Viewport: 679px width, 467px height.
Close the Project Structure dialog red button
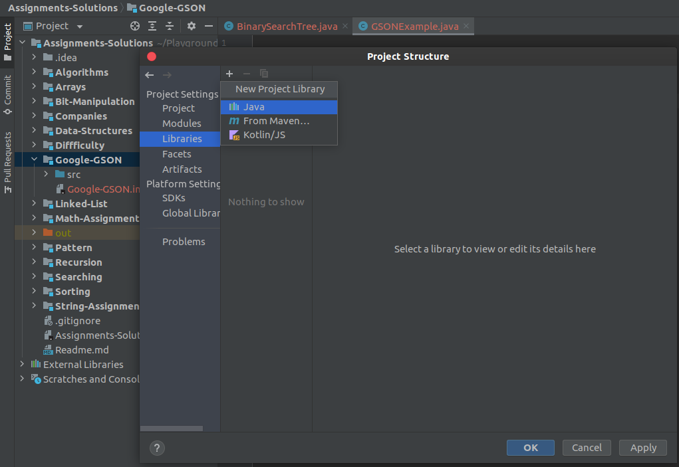click(152, 56)
